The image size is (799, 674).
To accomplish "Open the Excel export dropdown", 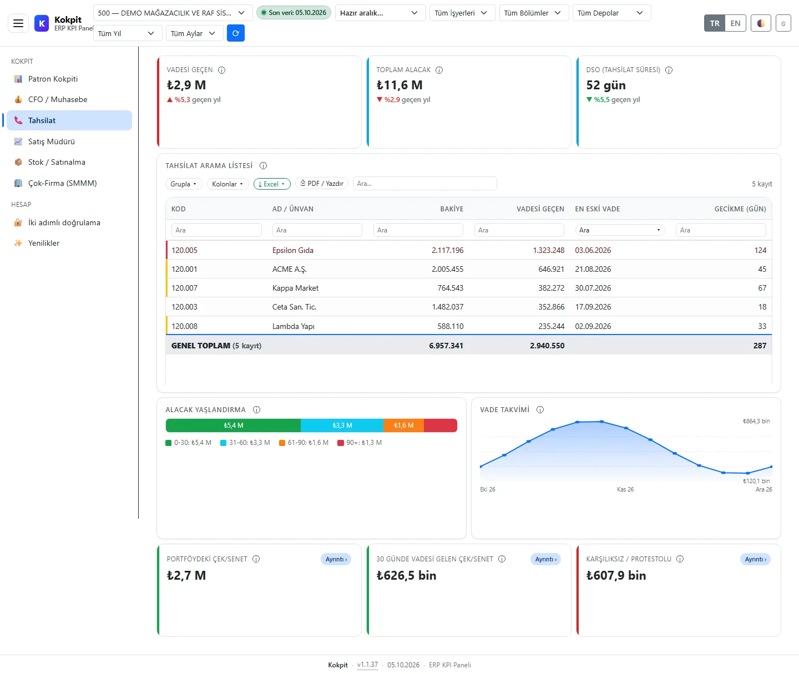I will pyautogui.click(x=272, y=184).
